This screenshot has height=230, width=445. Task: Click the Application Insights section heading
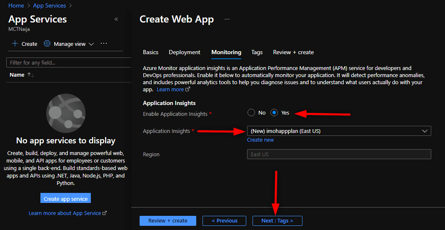click(169, 103)
